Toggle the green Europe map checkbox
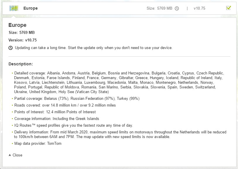Viewport: 238px width, 169px height. pos(228,8)
